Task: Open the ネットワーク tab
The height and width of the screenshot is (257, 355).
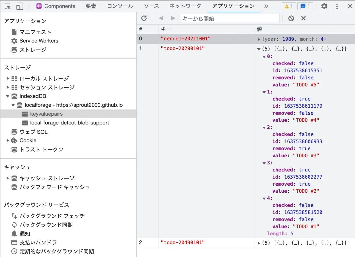Action: [185, 6]
